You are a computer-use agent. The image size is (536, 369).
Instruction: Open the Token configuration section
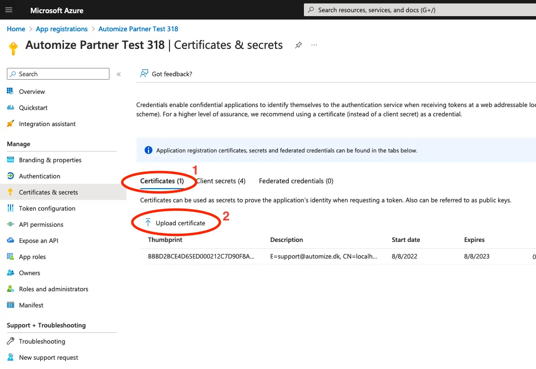tap(47, 208)
